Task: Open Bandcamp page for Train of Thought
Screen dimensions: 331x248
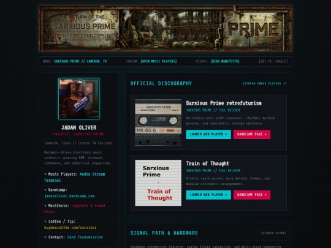Action: tap(252, 195)
